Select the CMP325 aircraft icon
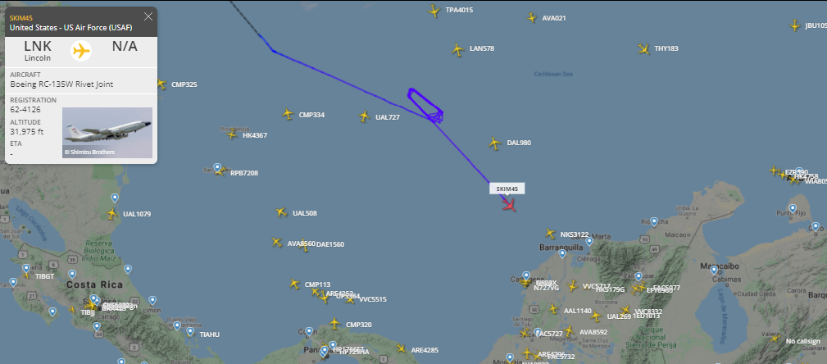Screen dimensions: 827x364 [161, 84]
